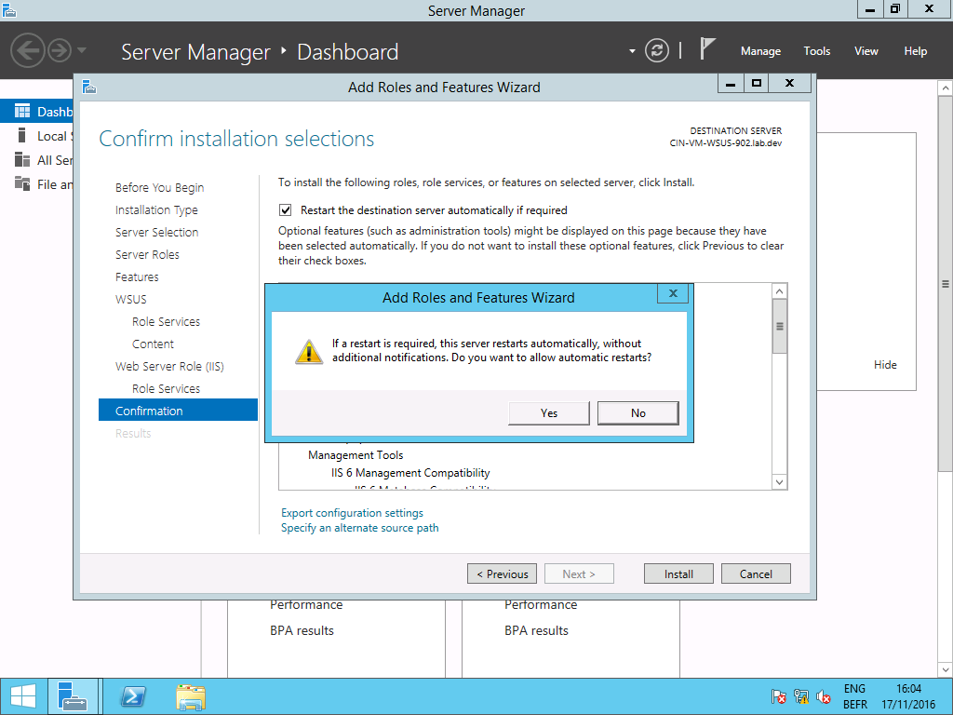Toggle automatic restart checkbox
The image size is (953, 715).
(x=285, y=210)
